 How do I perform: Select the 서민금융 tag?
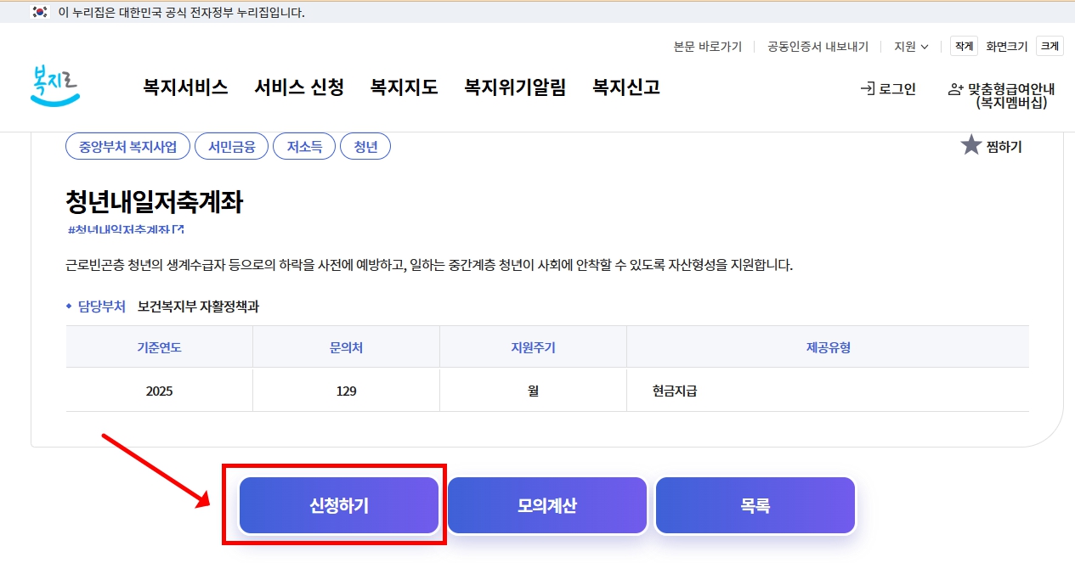[x=231, y=146]
